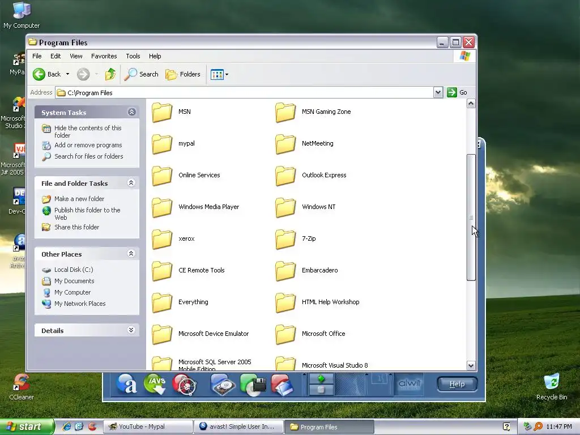Open the Tools menu
Viewport: 580px width, 435px height.
(x=133, y=56)
